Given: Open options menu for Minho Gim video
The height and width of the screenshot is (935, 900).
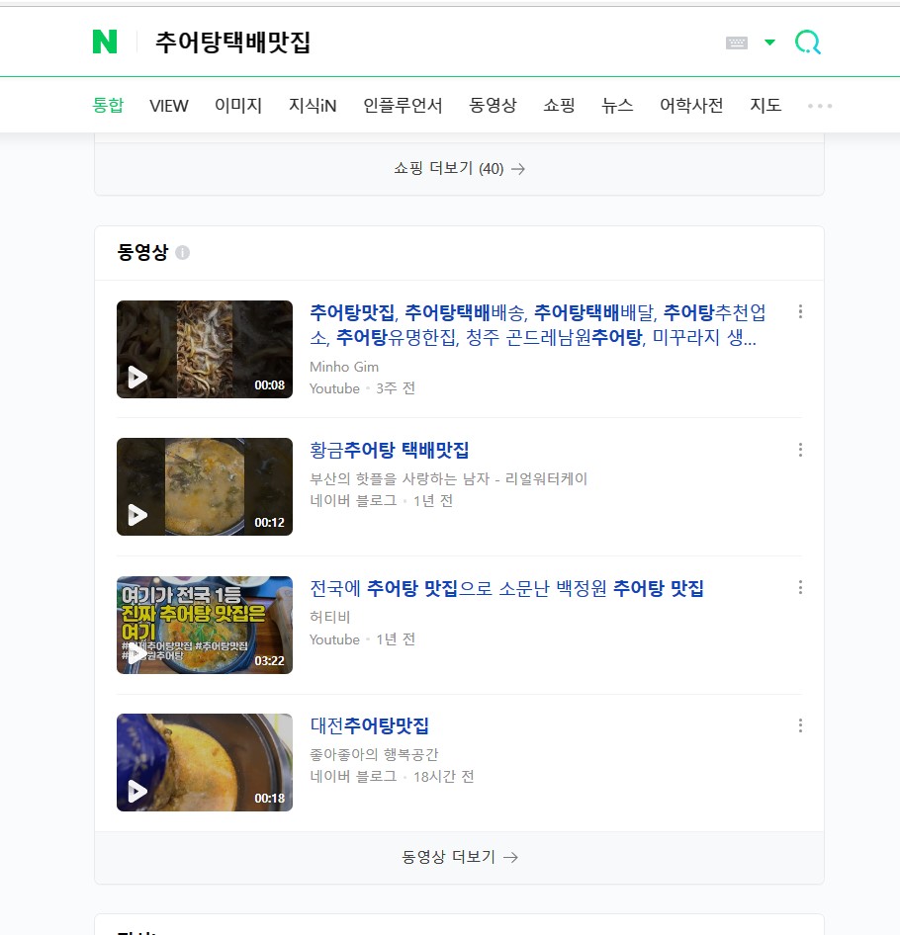Looking at the screenshot, I should coord(800,311).
